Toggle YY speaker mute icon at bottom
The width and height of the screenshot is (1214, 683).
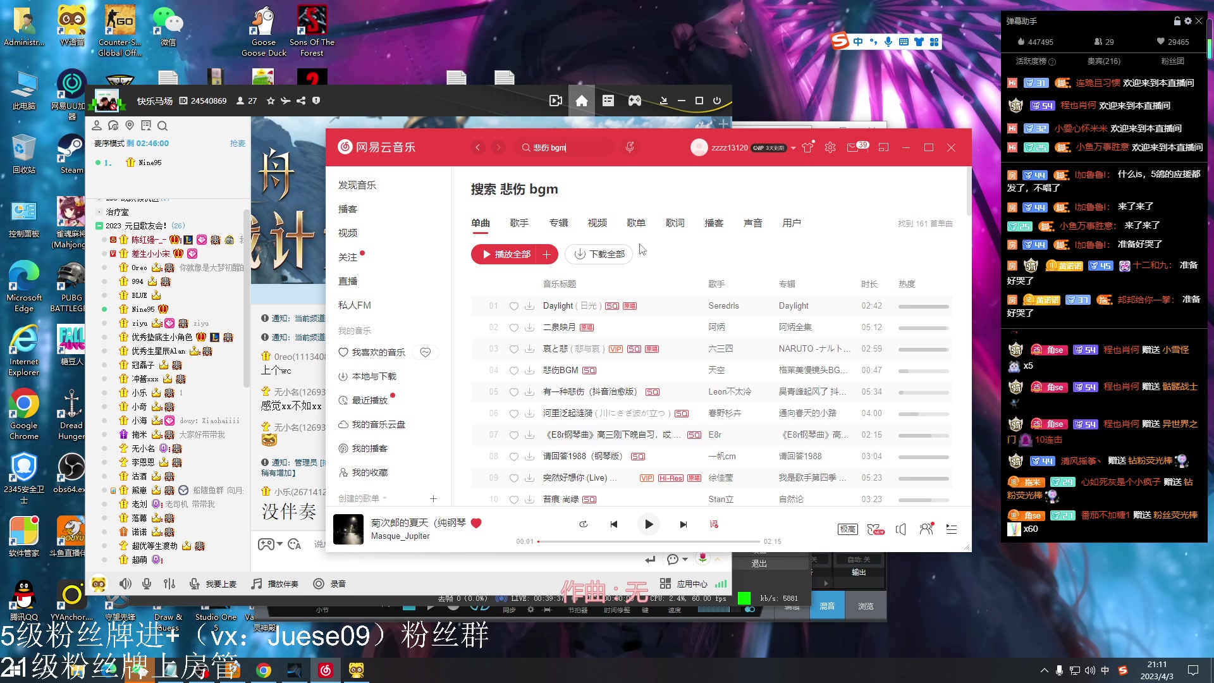(125, 584)
